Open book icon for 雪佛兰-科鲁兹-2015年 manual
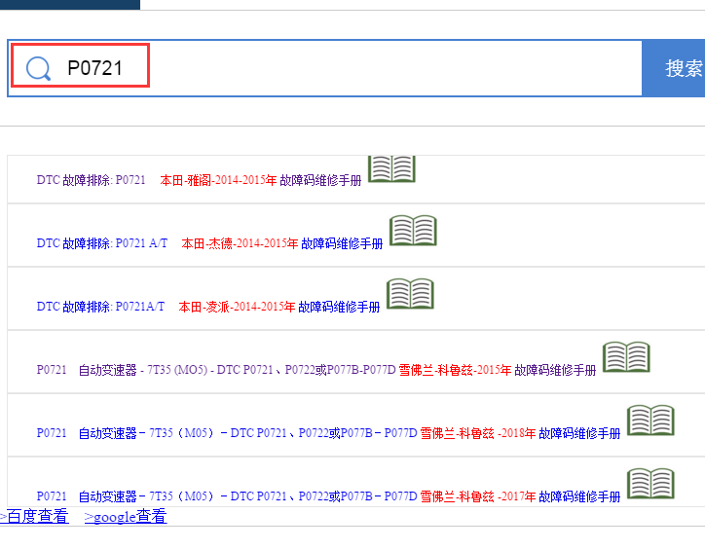 (626, 357)
